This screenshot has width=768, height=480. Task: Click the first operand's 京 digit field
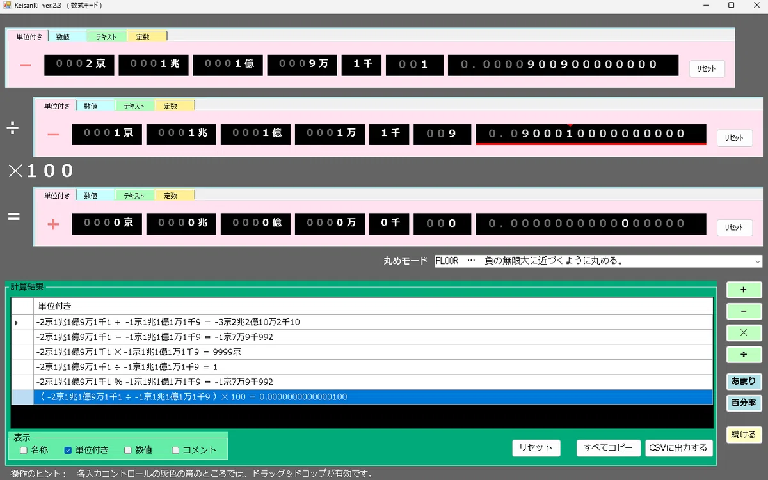(79, 65)
